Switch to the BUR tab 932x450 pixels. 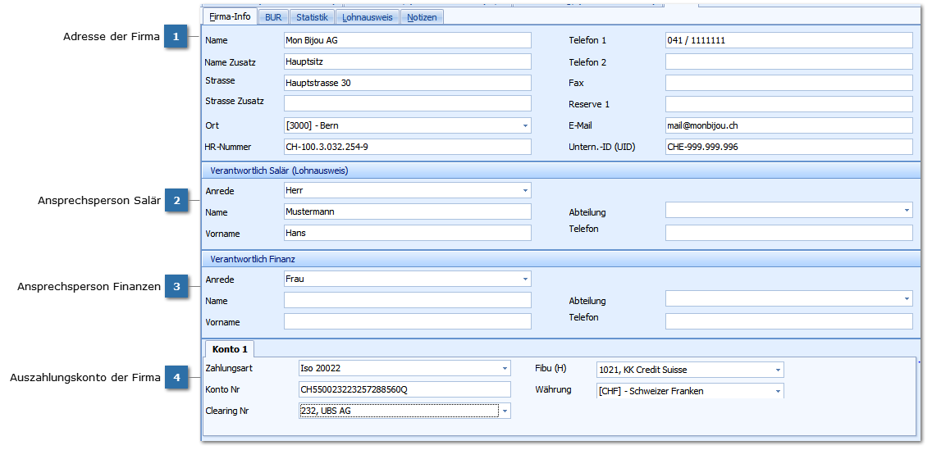[x=272, y=17]
